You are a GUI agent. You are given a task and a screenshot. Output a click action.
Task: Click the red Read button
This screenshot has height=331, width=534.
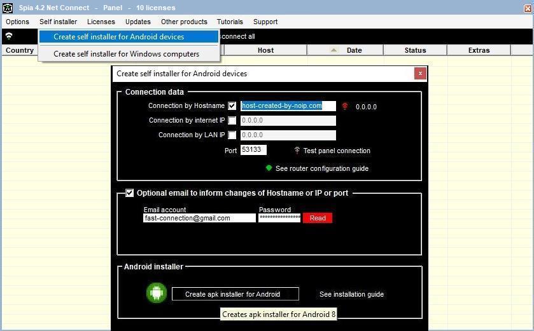318,218
